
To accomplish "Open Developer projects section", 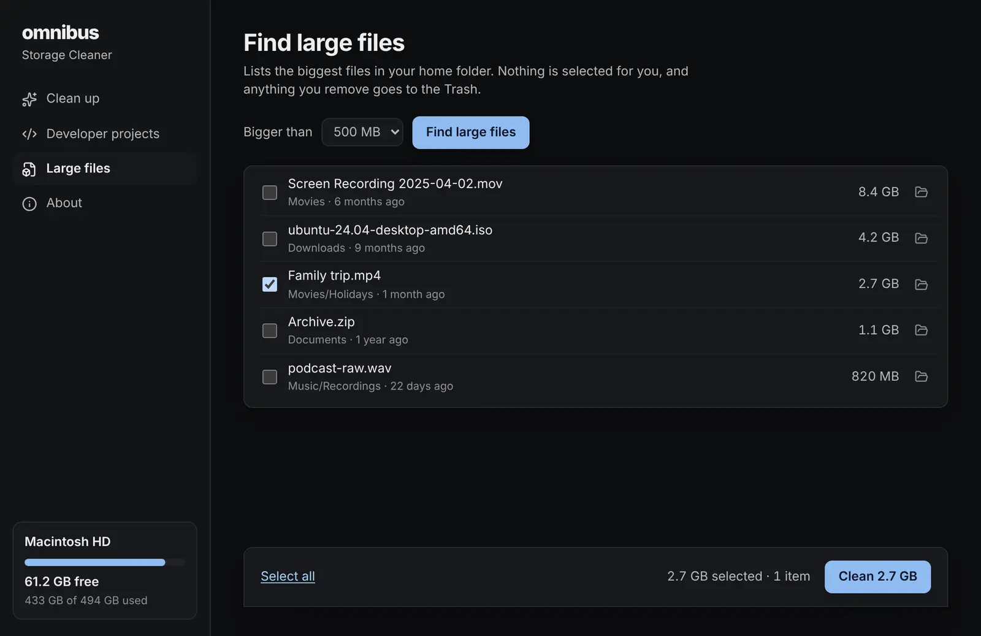I will tap(104, 134).
